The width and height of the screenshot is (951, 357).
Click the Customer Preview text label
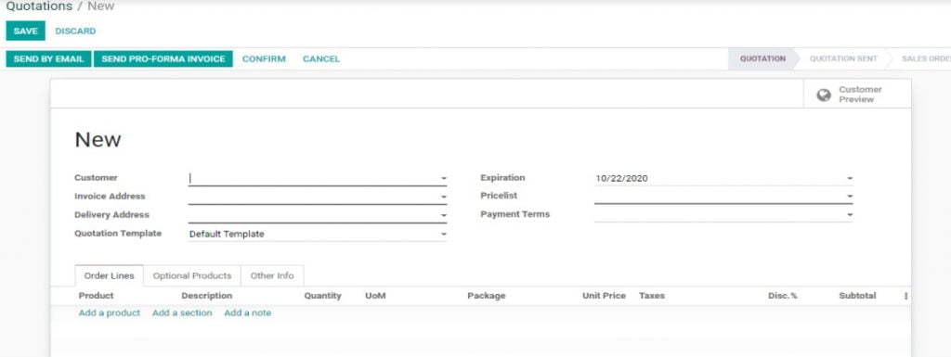(x=860, y=95)
